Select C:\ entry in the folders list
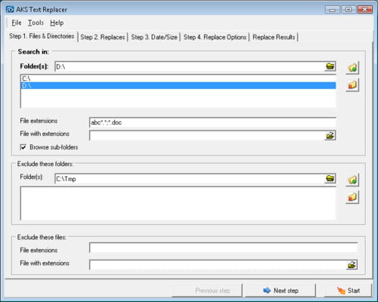Image resolution: width=378 pixels, height=302 pixels. coord(178,79)
